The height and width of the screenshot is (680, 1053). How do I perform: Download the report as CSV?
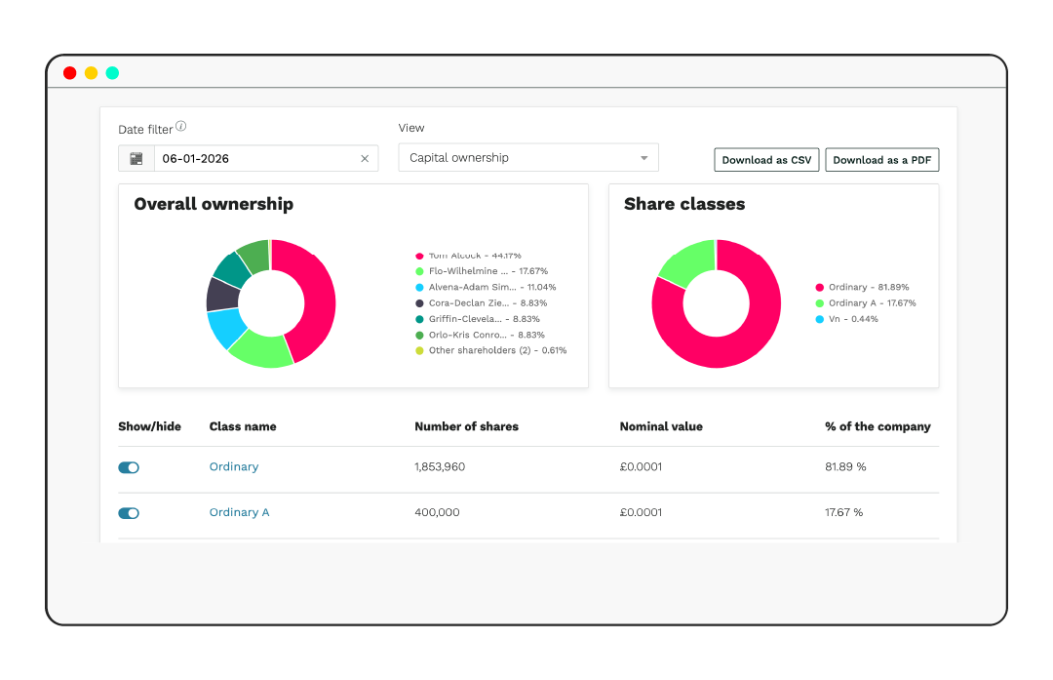tap(766, 160)
